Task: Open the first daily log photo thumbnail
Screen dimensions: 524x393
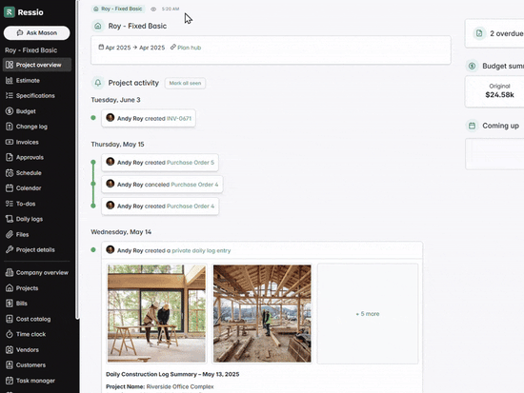Action: [x=156, y=313]
